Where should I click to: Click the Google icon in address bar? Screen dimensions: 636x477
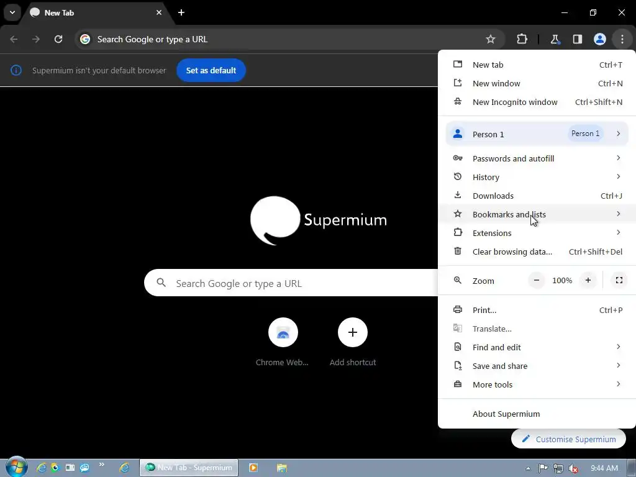pos(84,39)
